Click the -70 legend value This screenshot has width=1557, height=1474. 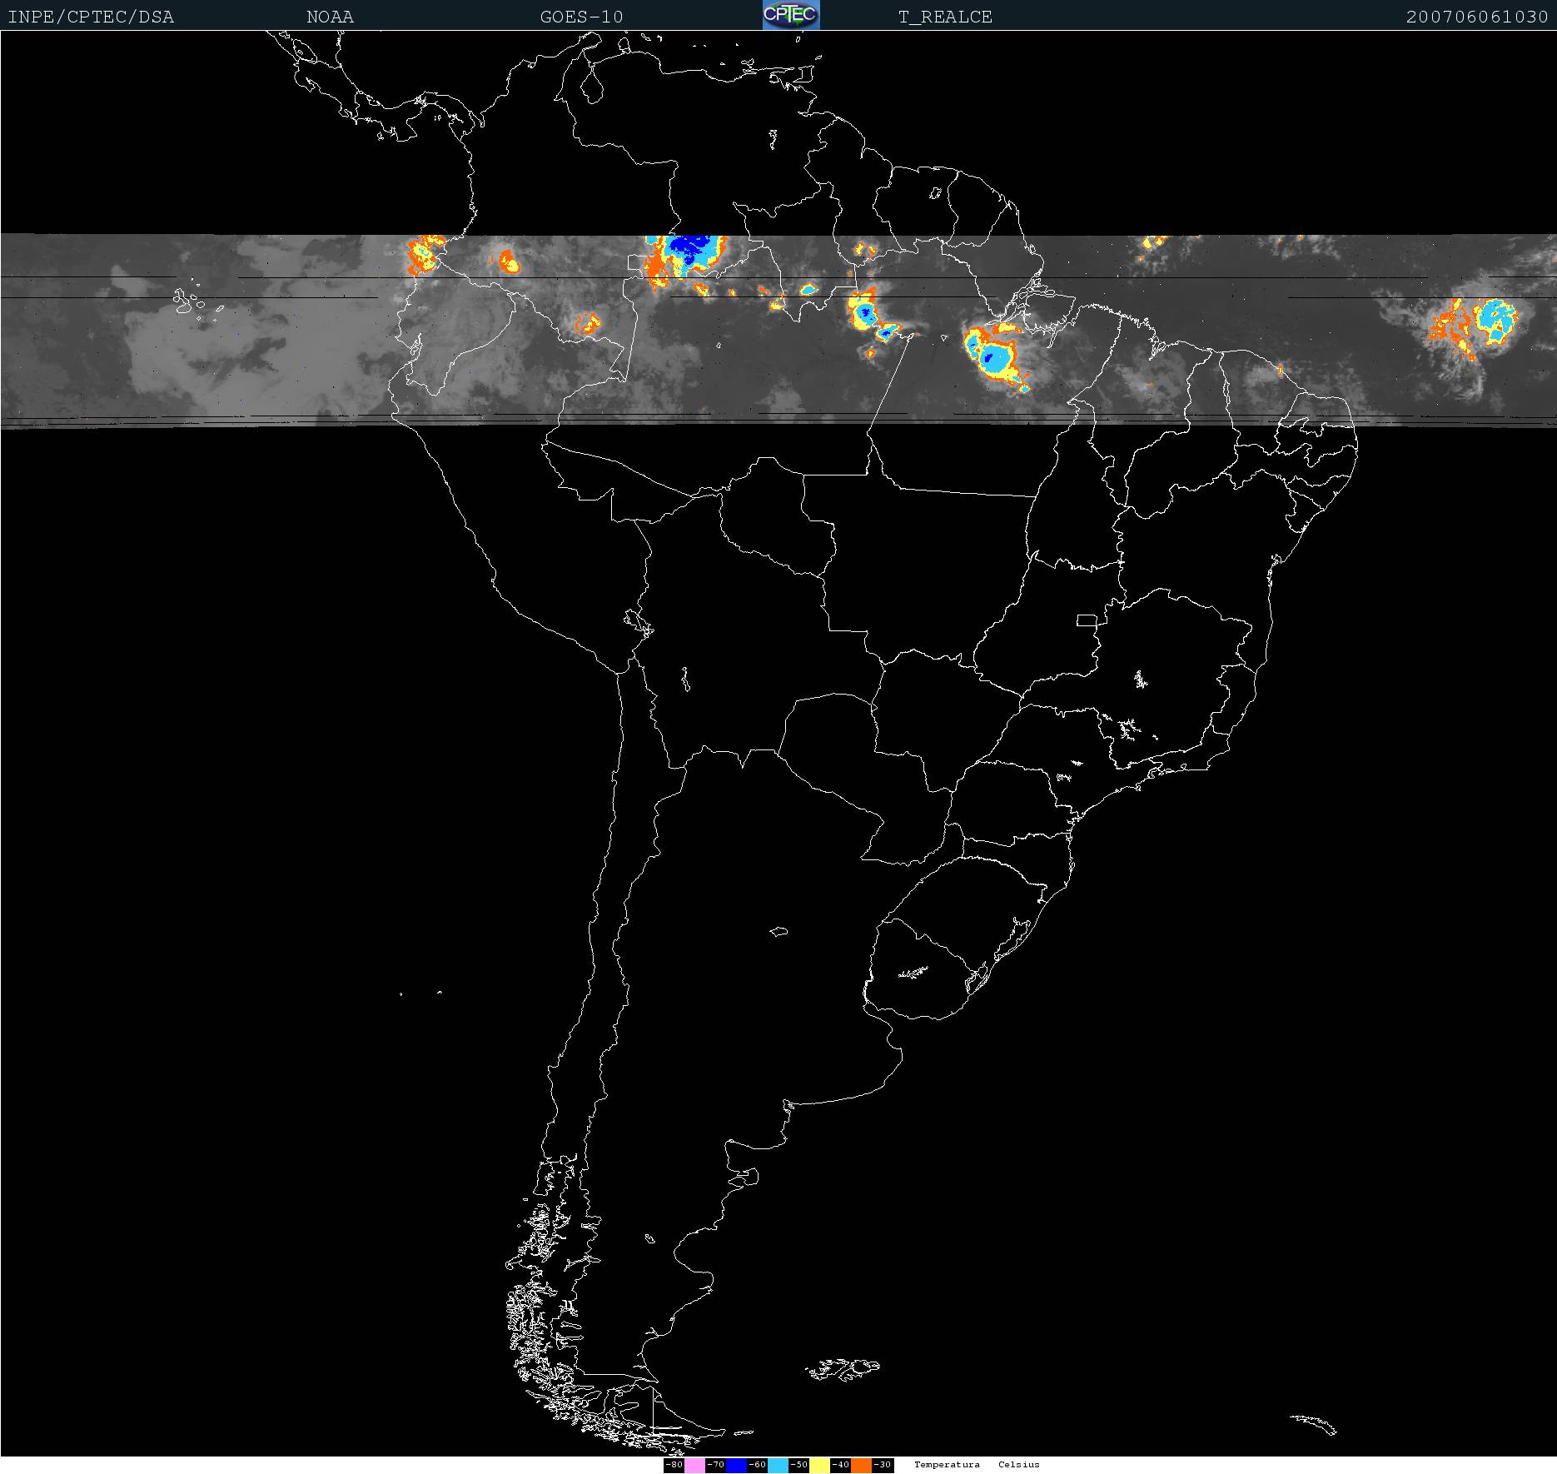pos(716,1465)
